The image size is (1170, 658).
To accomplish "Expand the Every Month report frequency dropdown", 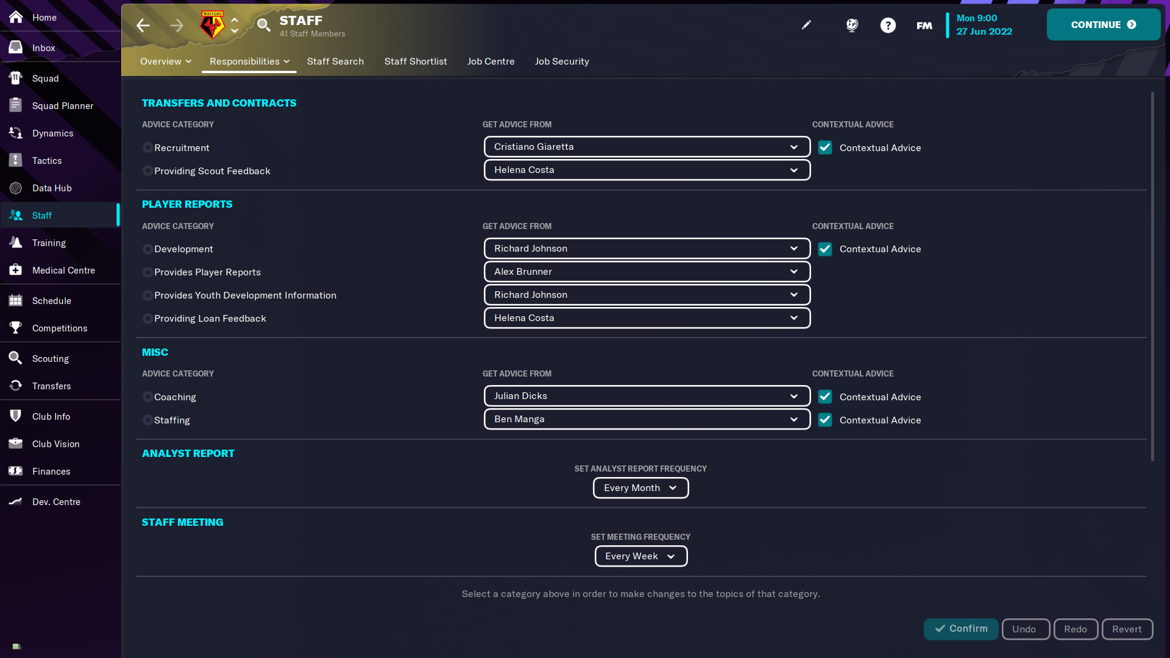I will click(640, 488).
